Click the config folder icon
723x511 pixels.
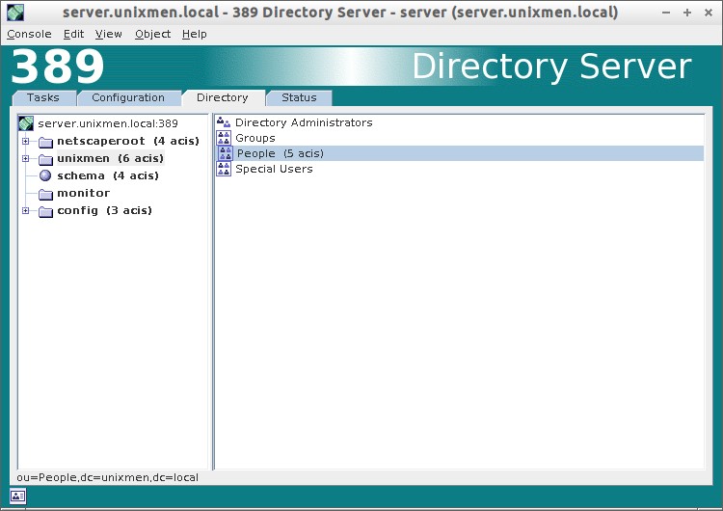coord(45,212)
